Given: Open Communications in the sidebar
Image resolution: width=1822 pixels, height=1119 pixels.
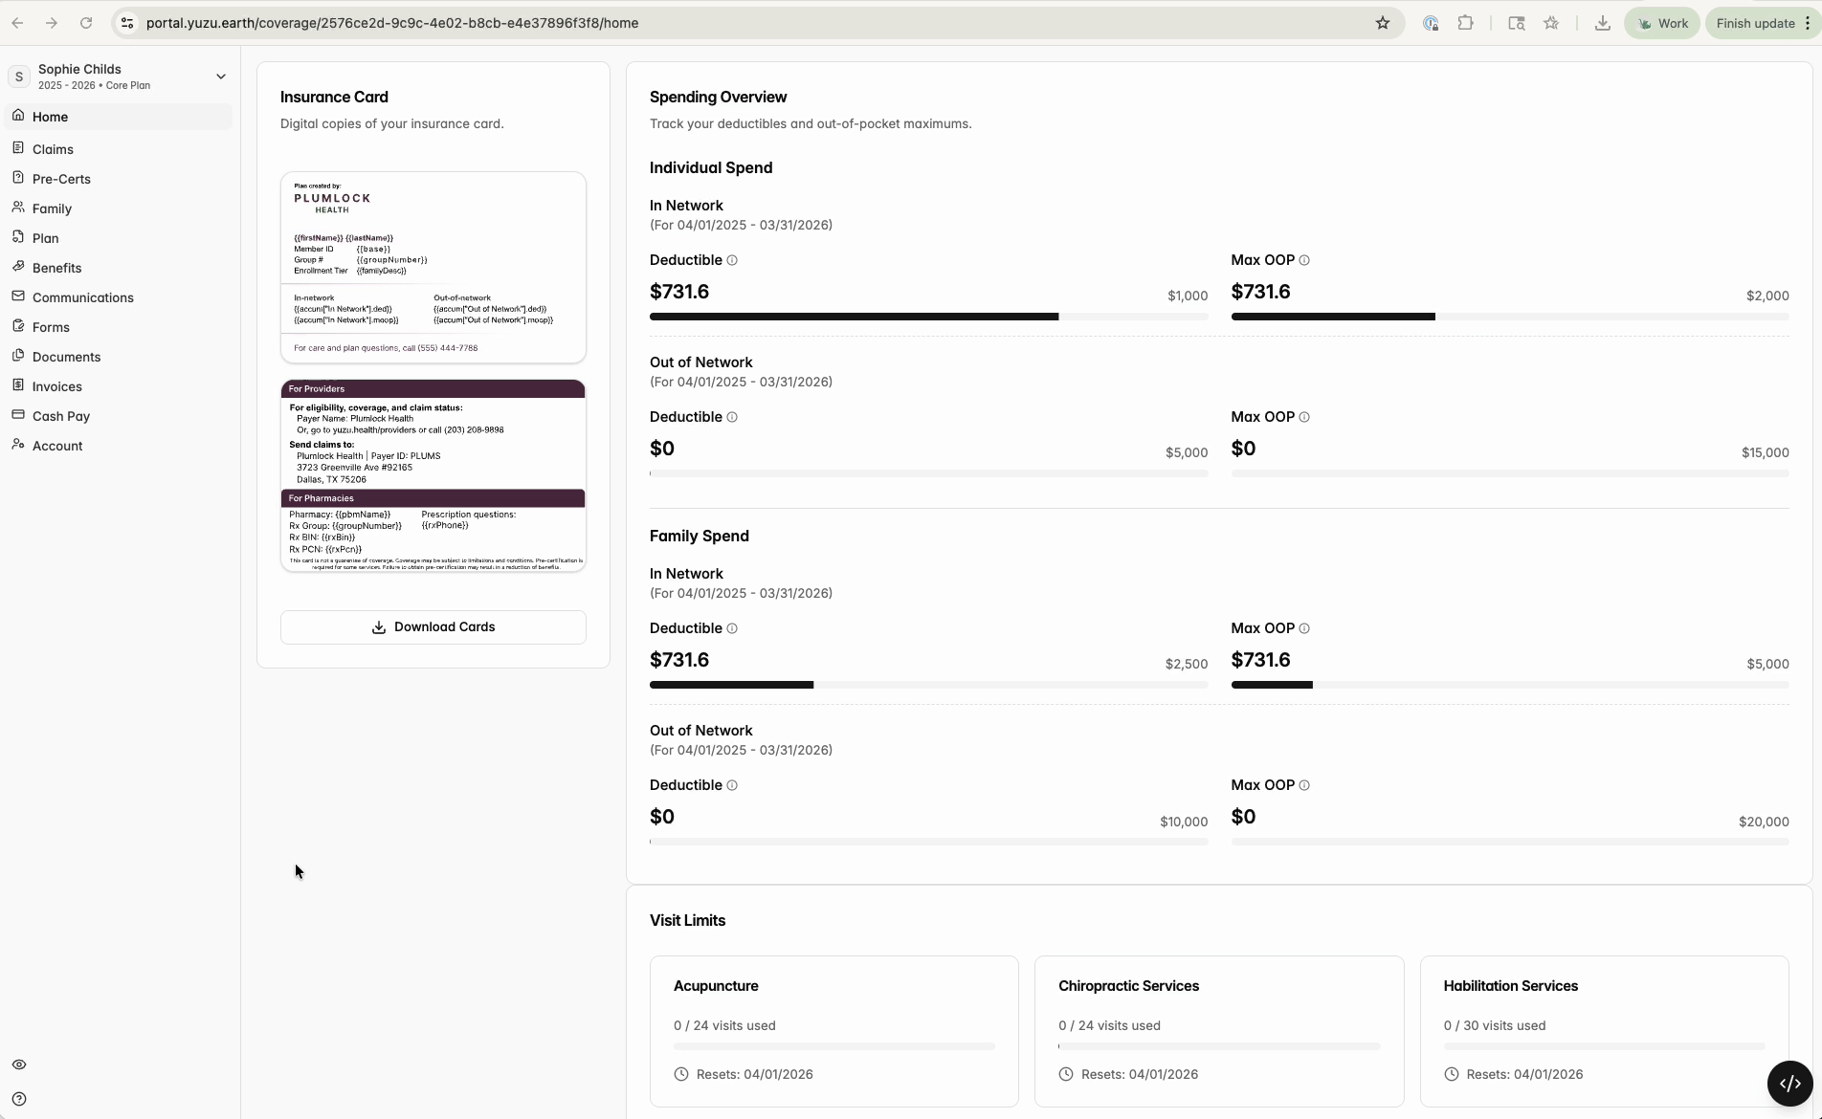Looking at the screenshot, I should (x=83, y=297).
